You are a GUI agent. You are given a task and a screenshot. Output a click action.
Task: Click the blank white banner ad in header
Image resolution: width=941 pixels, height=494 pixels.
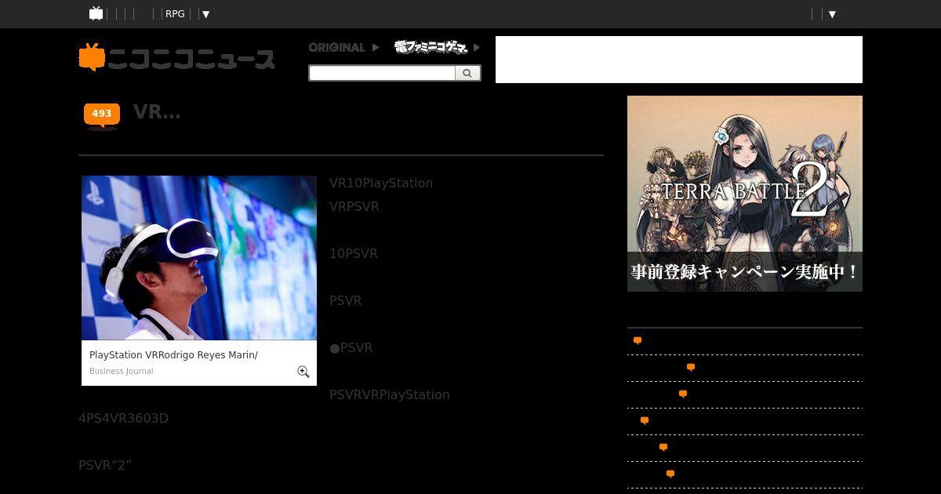point(679,60)
